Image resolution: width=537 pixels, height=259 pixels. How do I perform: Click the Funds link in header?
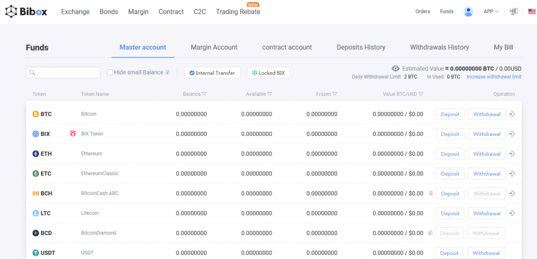tap(447, 12)
